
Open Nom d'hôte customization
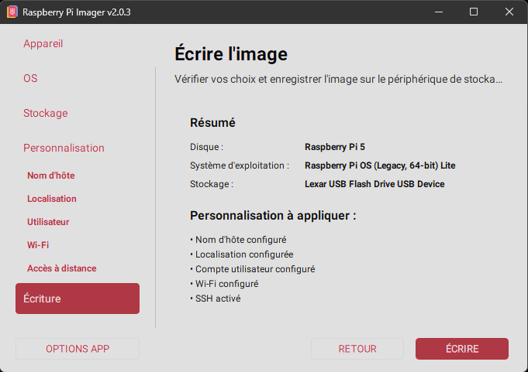pos(51,176)
